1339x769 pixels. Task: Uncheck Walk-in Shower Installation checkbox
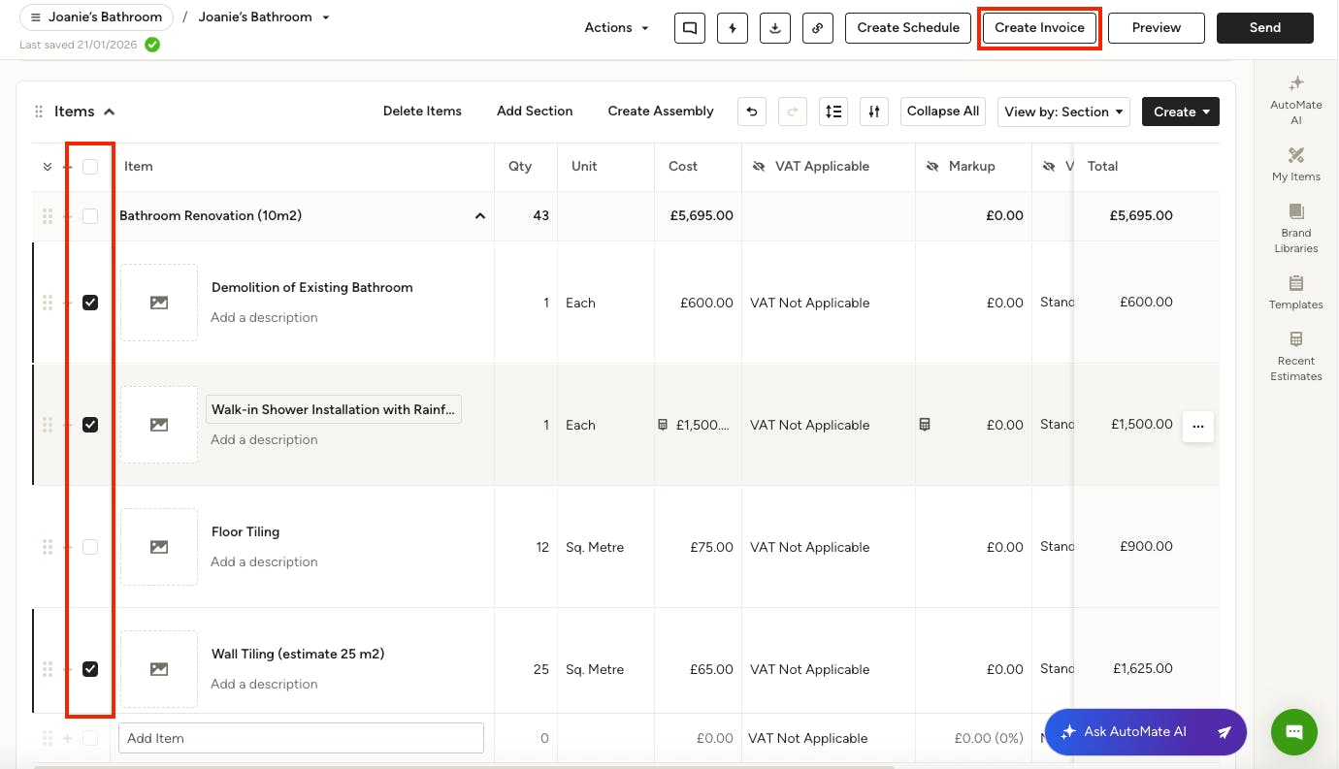click(x=90, y=425)
